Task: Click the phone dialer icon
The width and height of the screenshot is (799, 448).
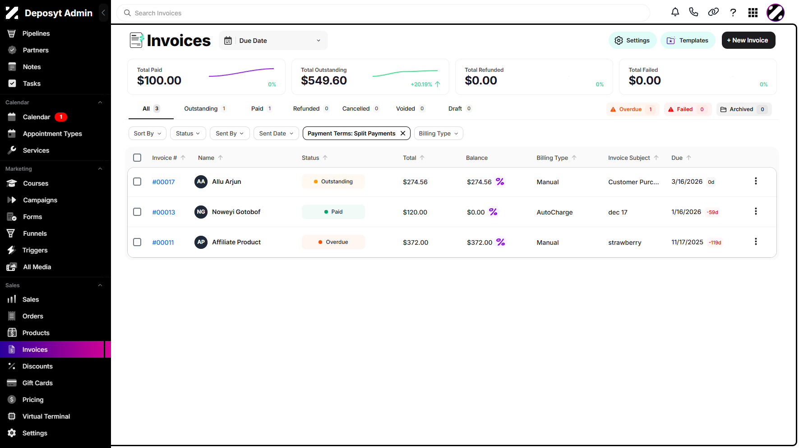Action: tap(694, 12)
